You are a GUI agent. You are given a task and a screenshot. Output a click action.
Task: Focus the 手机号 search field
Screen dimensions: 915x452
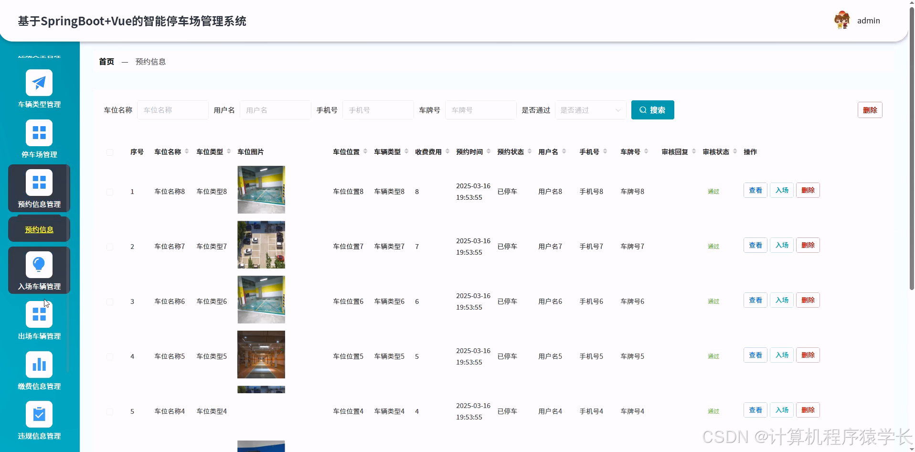(378, 110)
